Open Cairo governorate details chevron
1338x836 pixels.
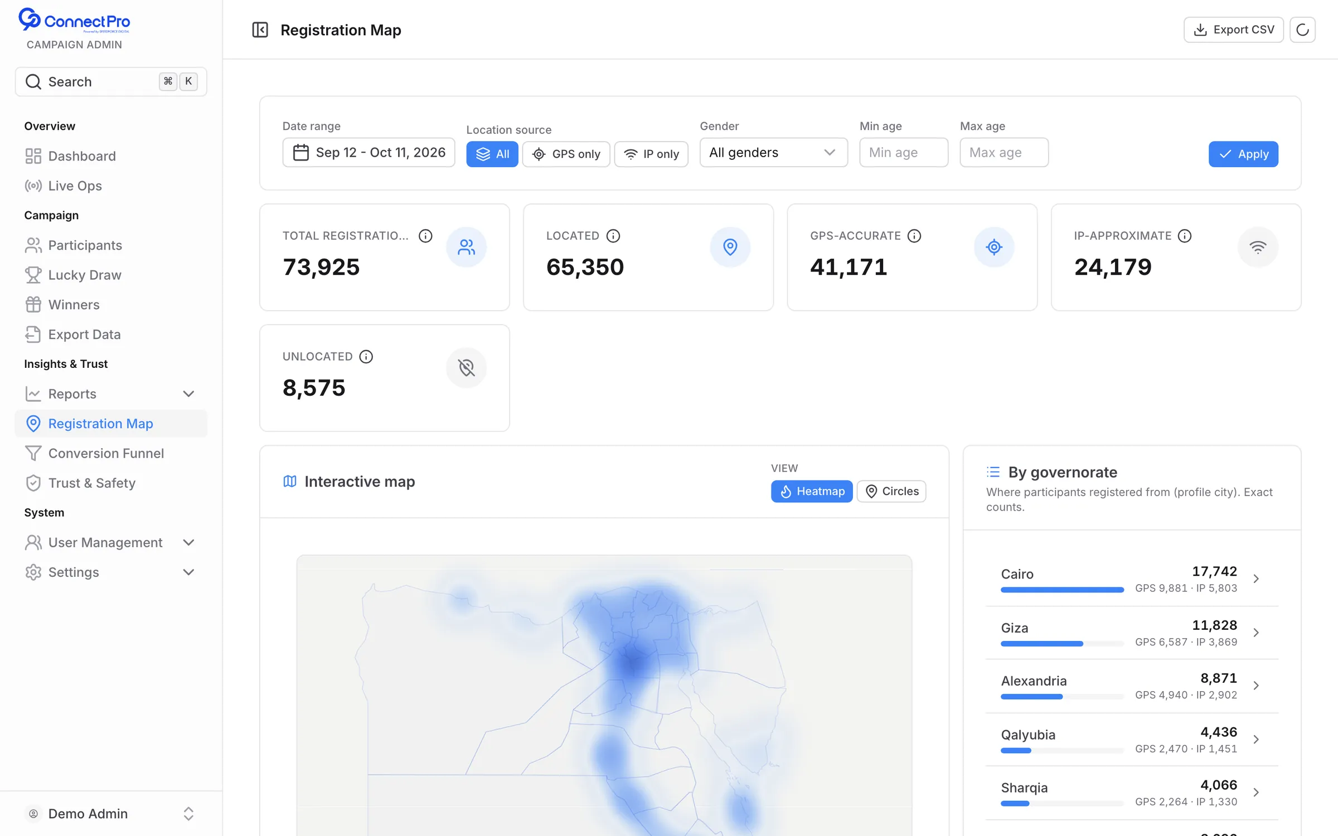1255,579
